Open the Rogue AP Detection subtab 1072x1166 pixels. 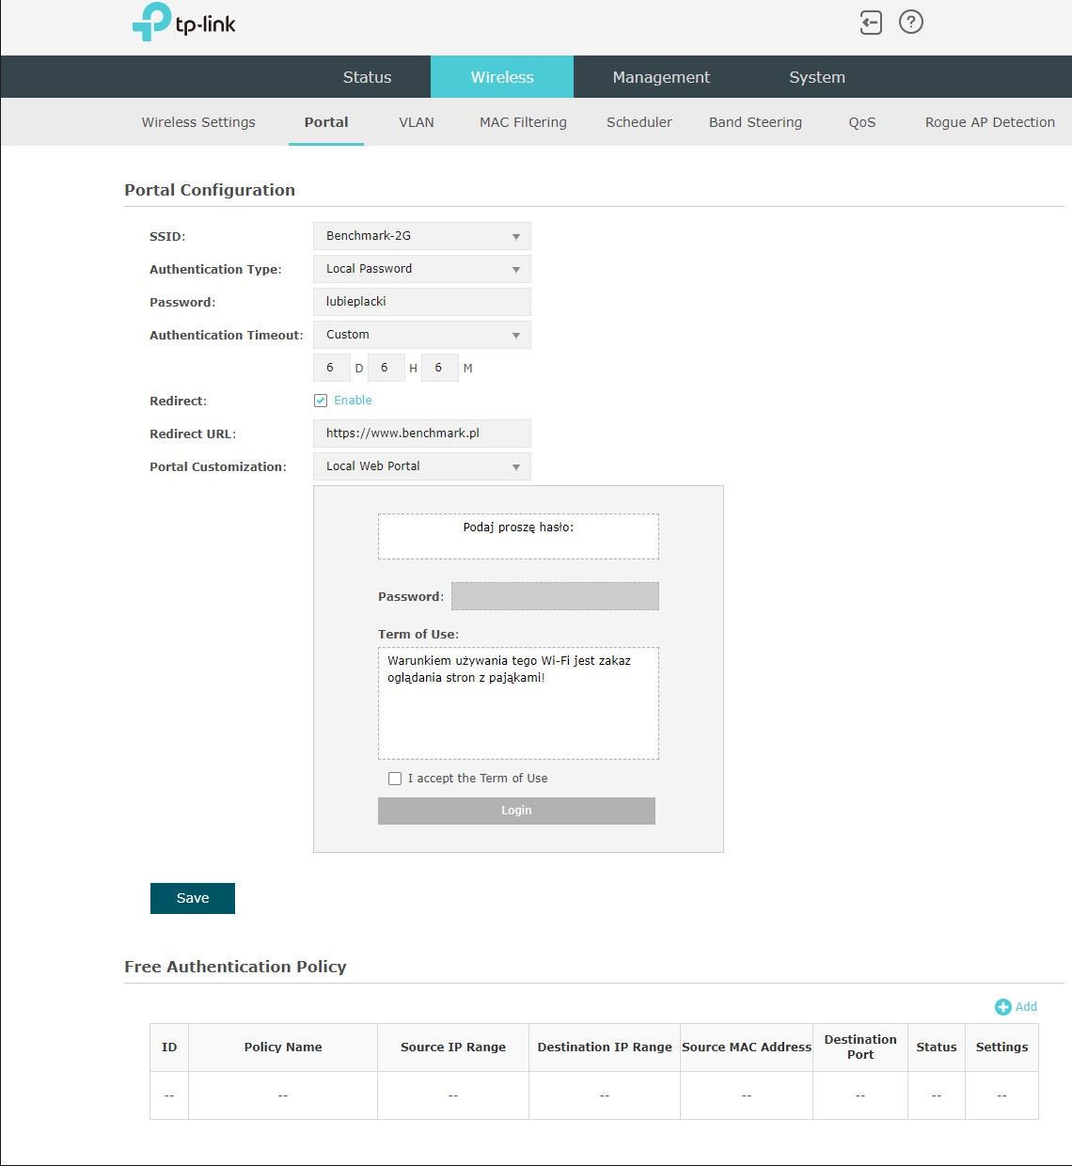click(990, 122)
